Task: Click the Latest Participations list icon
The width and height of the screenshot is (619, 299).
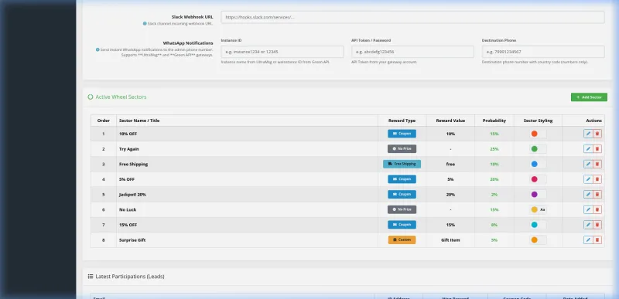Action: [91, 277]
